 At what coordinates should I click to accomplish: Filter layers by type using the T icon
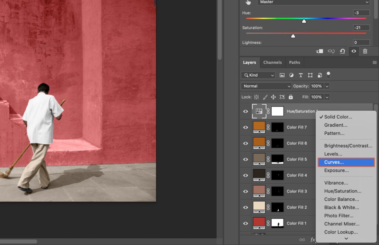pyautogui.click(x=301, y=75)
